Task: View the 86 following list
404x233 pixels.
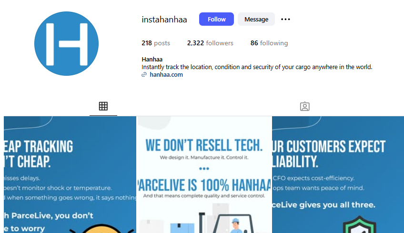Action: pos(269,43)
